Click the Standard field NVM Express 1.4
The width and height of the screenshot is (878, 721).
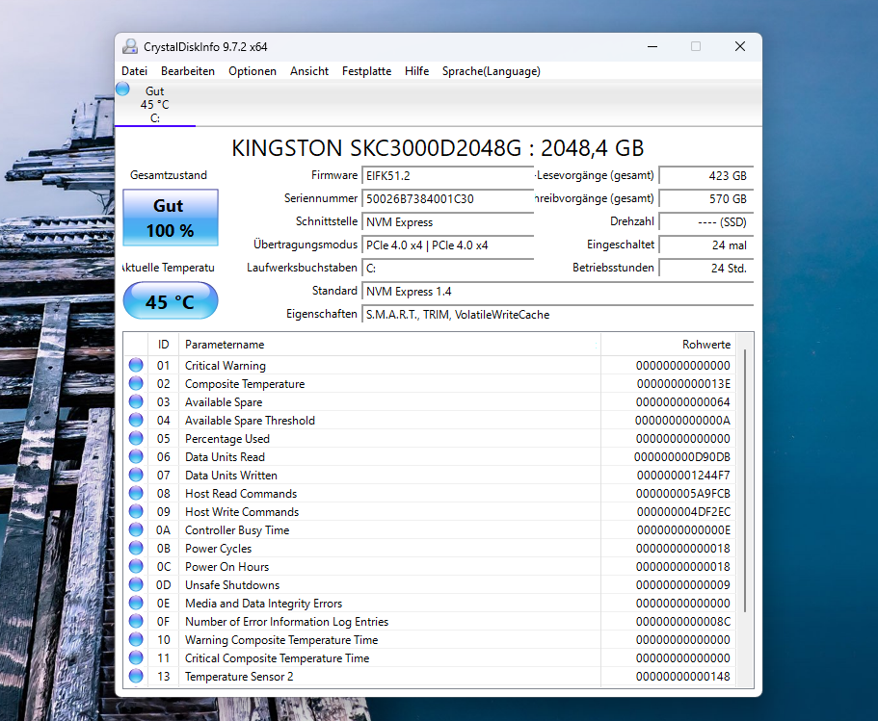coord(558,292)
